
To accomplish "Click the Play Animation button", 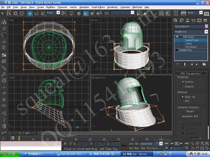I will point(177,143).
